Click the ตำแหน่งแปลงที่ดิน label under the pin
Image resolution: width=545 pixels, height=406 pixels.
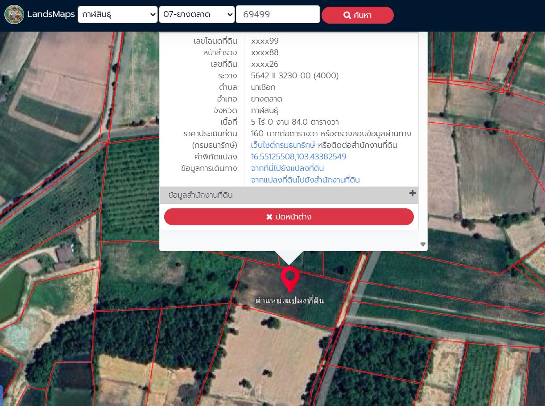(289, 300)
